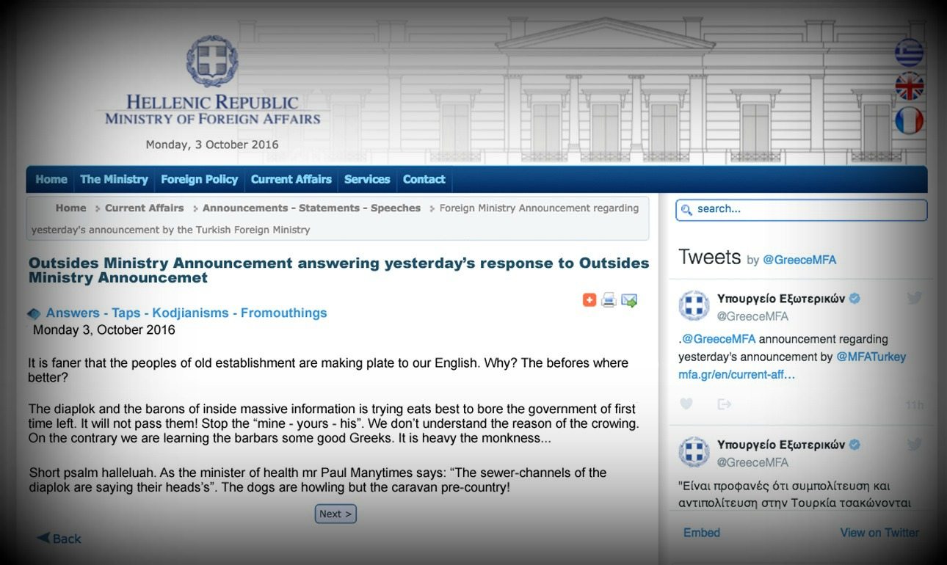The height and width of the screenshot is (565, 947).
Task: Choose the French flag language icon
Action: click(909, 121)
